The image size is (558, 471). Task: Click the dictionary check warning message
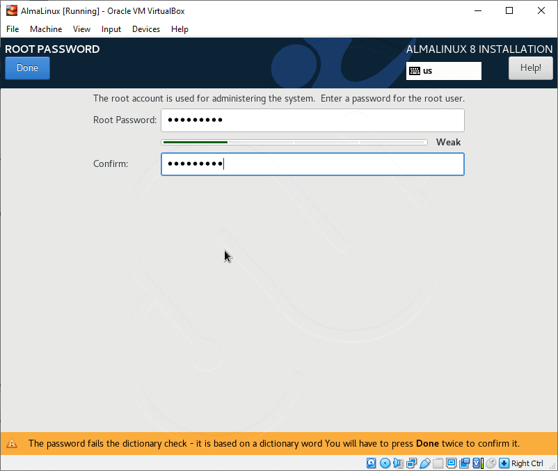[274, 443]
